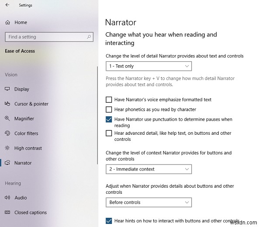This screenshot has width=262, height=227.
Task: Click the 'Vision' section label
Action: click(x=11, y=75)
